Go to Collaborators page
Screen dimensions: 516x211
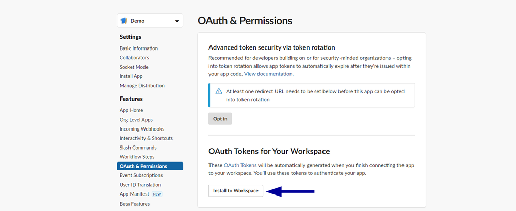[x=134, y=58]
